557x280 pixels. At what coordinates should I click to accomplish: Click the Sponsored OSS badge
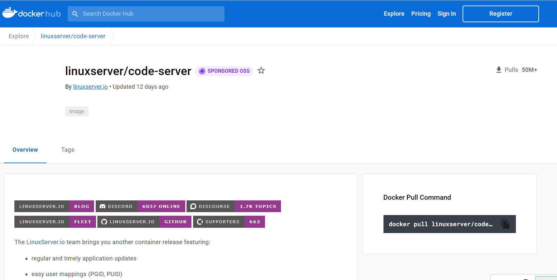224,71
